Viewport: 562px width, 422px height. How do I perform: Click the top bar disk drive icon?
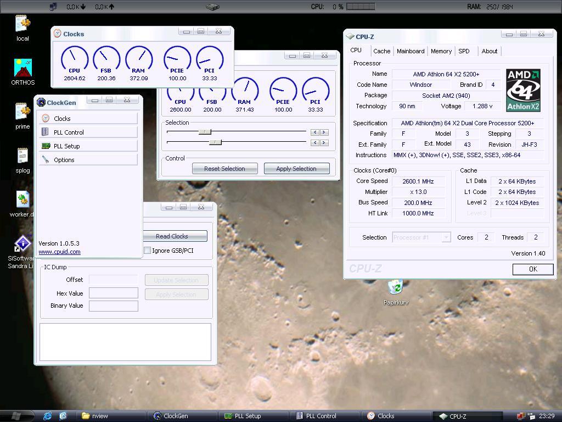[x=212, y=7]
